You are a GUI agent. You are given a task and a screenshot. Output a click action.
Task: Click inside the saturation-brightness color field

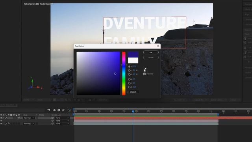(98, 73)
